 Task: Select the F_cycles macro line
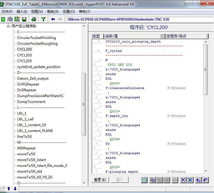pos(113,51)
